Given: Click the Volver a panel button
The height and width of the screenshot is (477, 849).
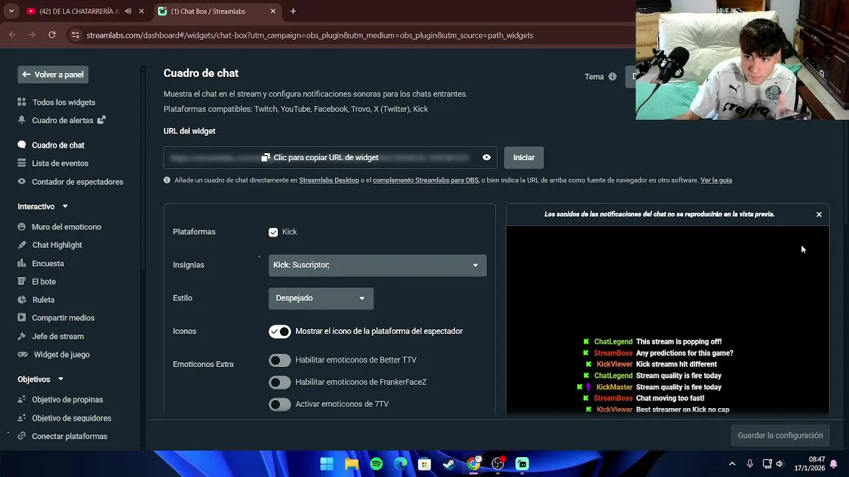Looking at the screenshot, I should pos(53,75).
